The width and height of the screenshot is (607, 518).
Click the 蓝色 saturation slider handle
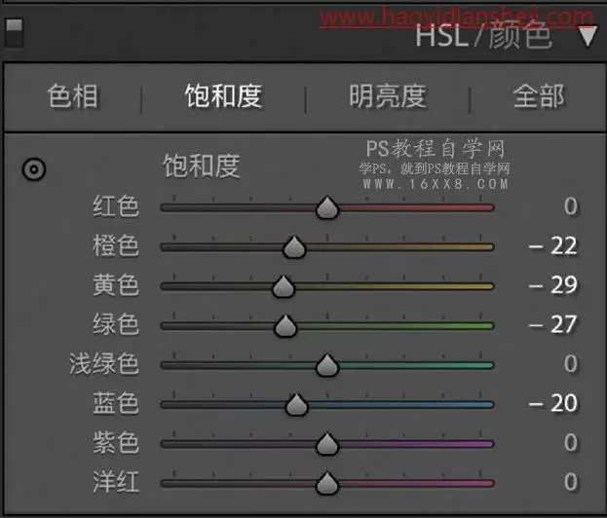tap(296, 405)
